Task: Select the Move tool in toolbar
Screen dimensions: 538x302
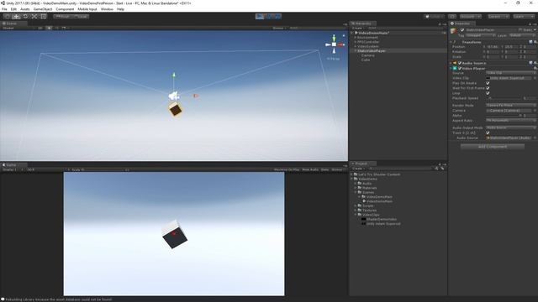Action: coord(16,17)
